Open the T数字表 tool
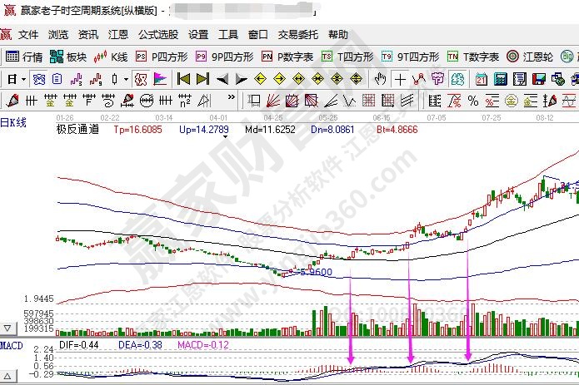 (x=473, y=57)
